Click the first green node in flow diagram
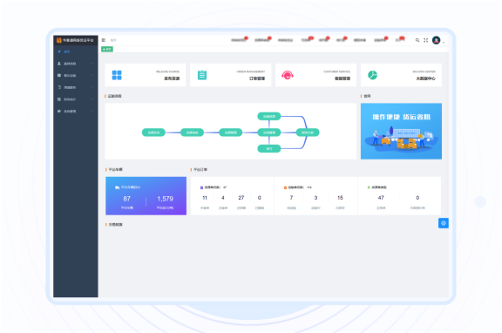This screenshot has height=333, width=502. click(153, 133)
